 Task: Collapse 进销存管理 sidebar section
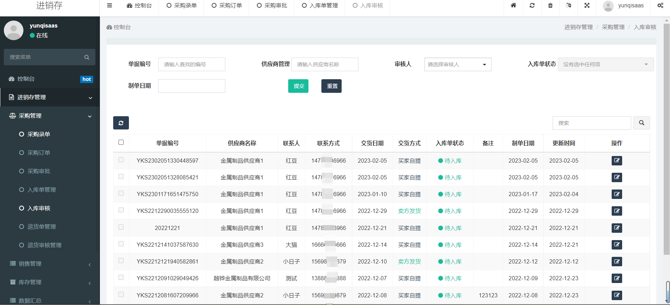(50, 97)
